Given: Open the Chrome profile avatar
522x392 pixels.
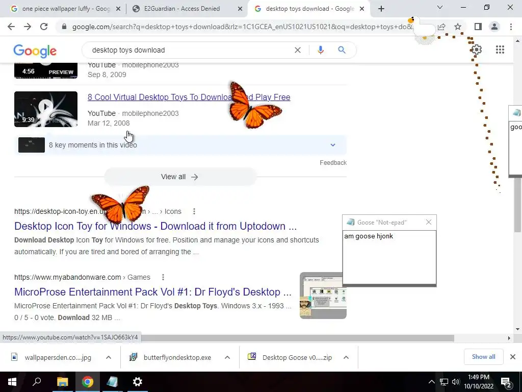Looking at the screenshot, I should coord(494,27).
